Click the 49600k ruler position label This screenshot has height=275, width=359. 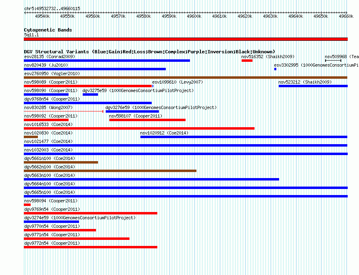(x=194, y=16)
